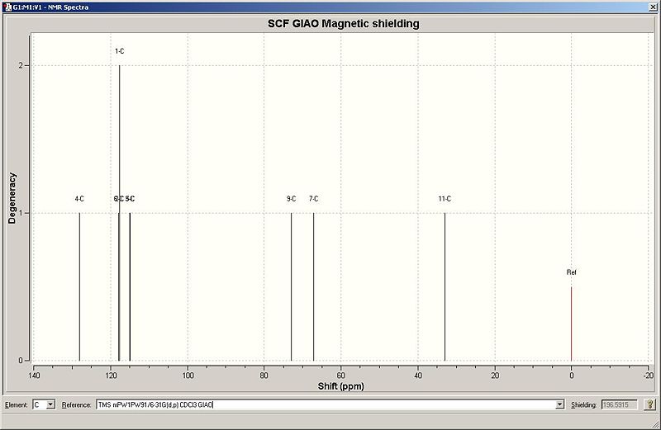This screenshot has width=661, height=430.
Task: Click the window title bar application icon
Action: pyautogui.click(x=7, y=7)
